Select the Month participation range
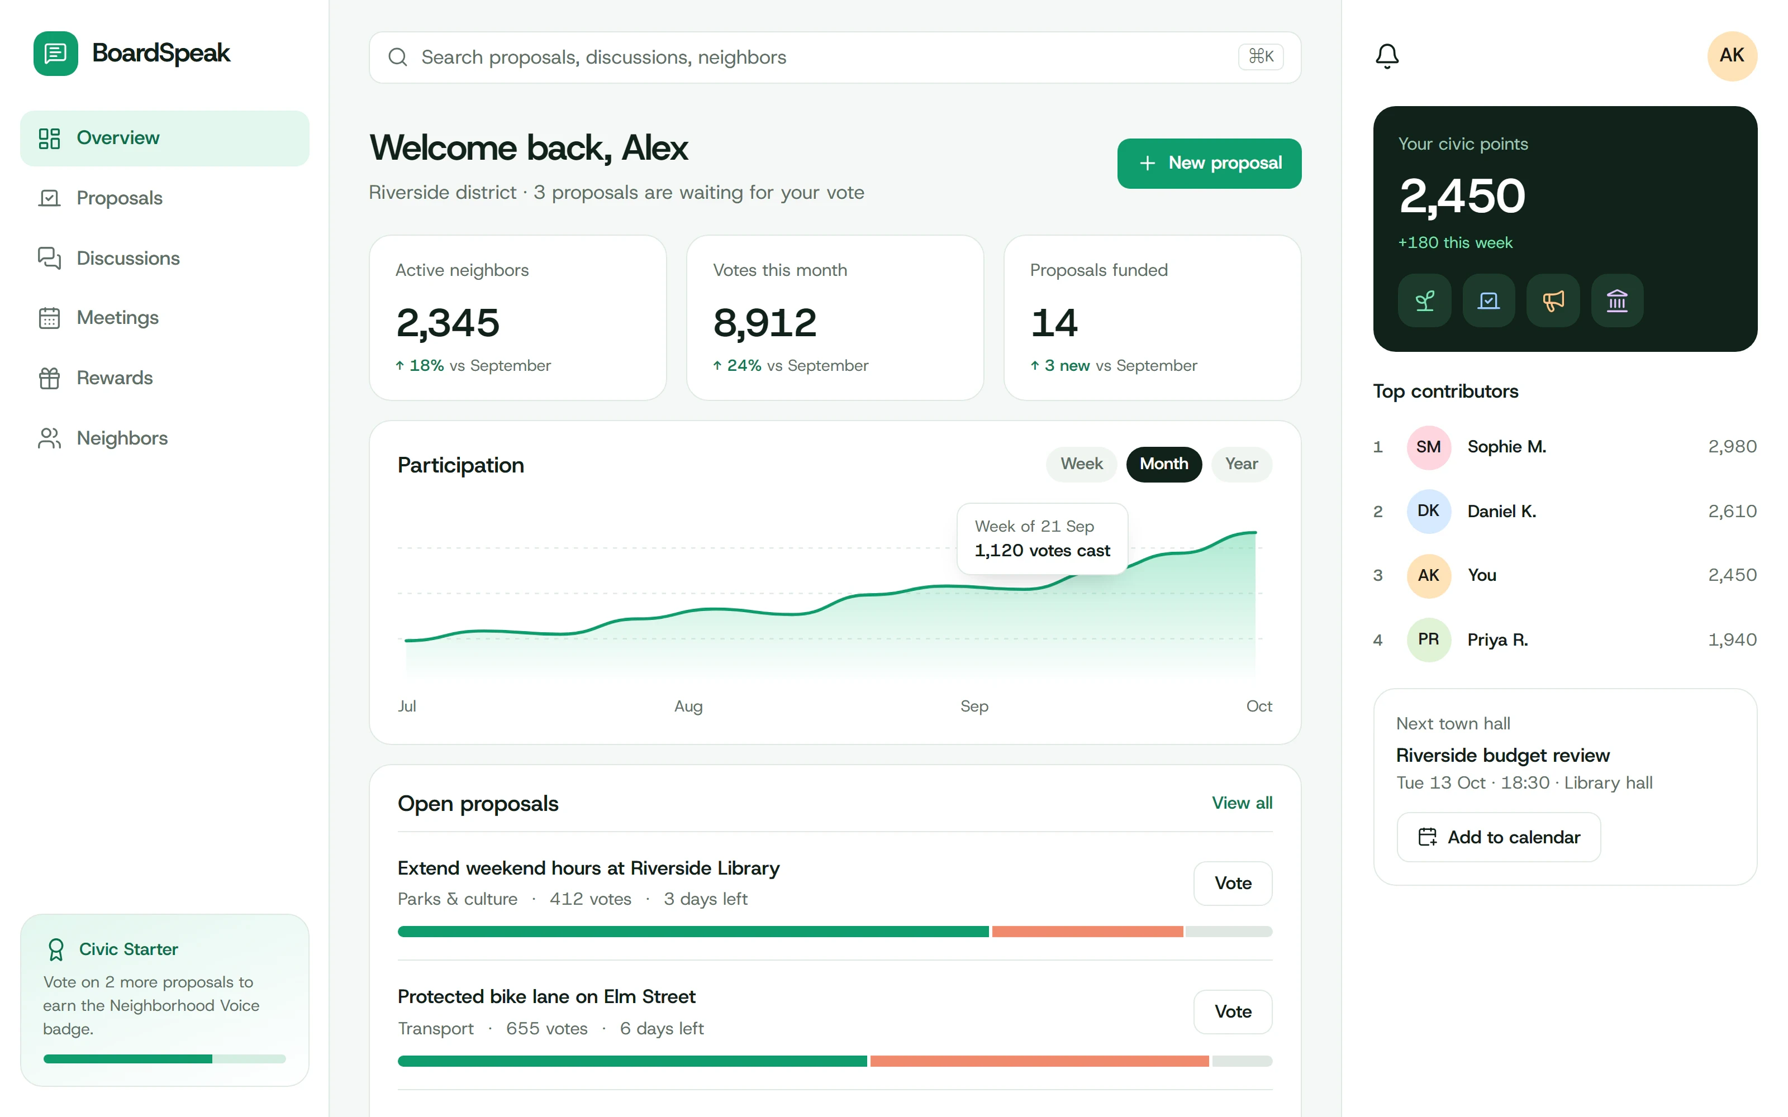Viewport: 1788px width, 1117px height. (x=1164, y=464)
